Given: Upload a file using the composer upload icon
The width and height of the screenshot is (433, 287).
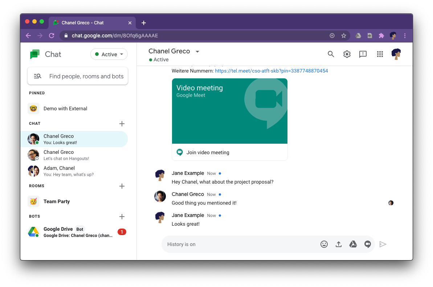Looking at the screenshot, I should tap(339, 244).
